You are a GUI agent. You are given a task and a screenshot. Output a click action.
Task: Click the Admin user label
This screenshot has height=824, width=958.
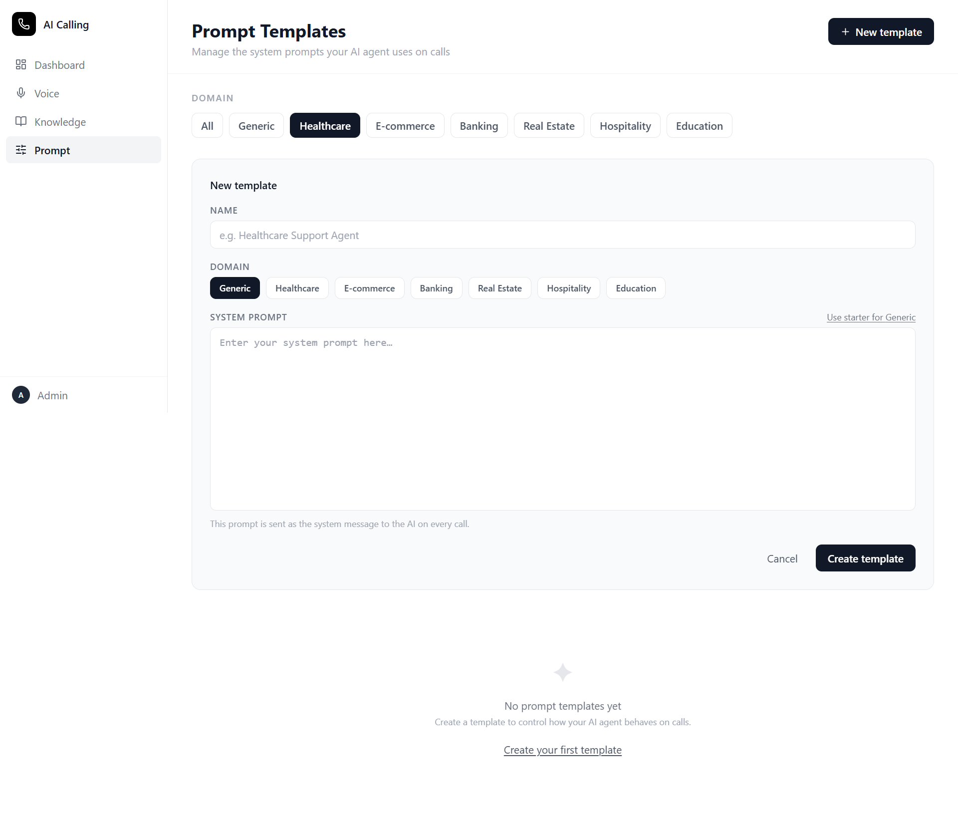tap(52, 395)
